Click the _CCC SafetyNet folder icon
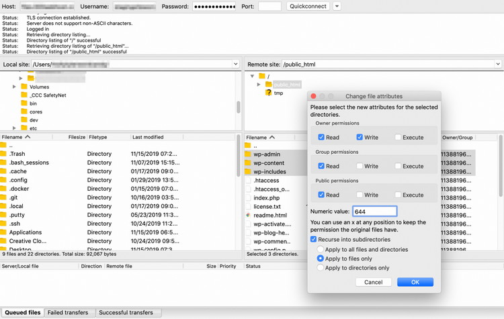 (x=24, y=95)
